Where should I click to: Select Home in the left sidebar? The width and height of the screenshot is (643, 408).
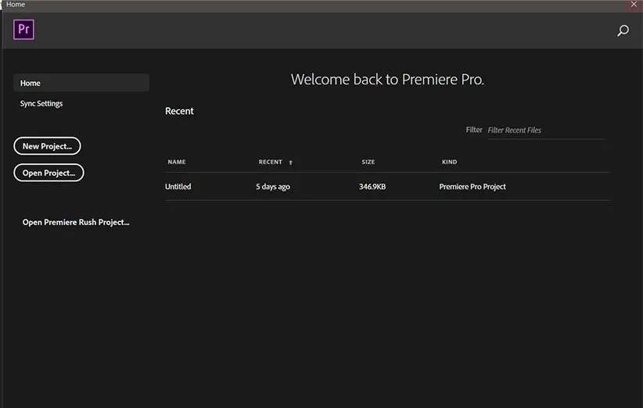point(81,83)
